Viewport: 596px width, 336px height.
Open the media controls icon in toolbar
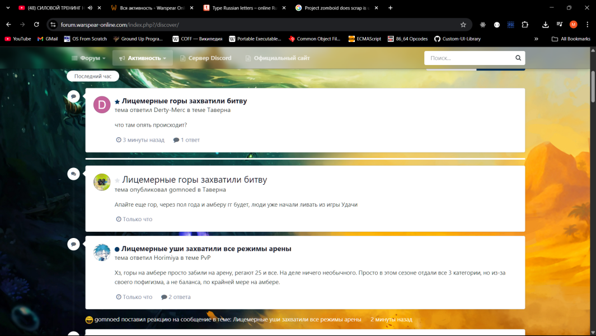pos(560,25)
